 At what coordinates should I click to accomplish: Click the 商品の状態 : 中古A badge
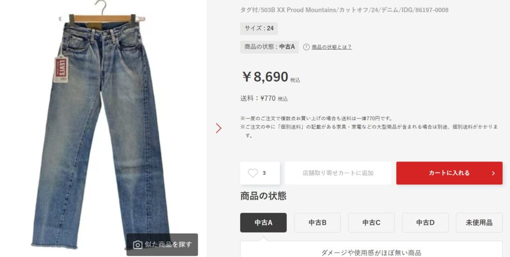[269, 47]
